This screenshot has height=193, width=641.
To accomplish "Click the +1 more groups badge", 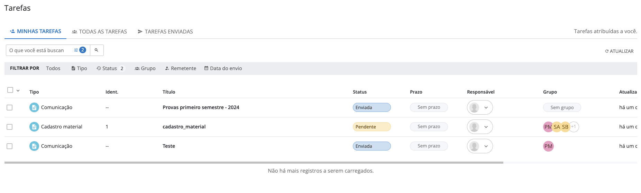I will tap(574, 127).
